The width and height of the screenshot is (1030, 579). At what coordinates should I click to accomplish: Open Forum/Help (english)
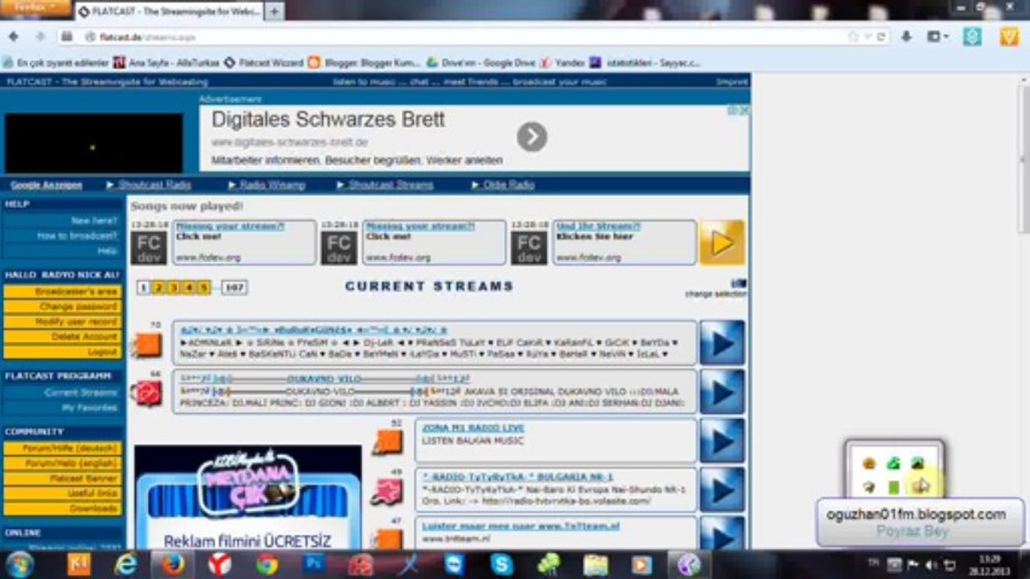click(62, 463)
